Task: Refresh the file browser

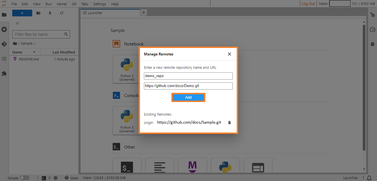Action: point(62,13)
